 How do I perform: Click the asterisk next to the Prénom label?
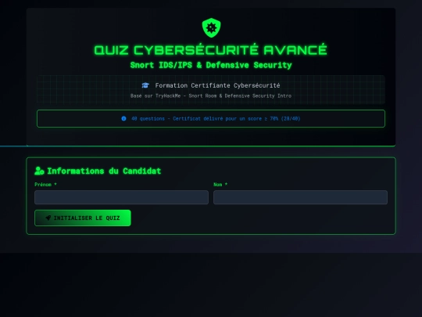pos(55,184)
